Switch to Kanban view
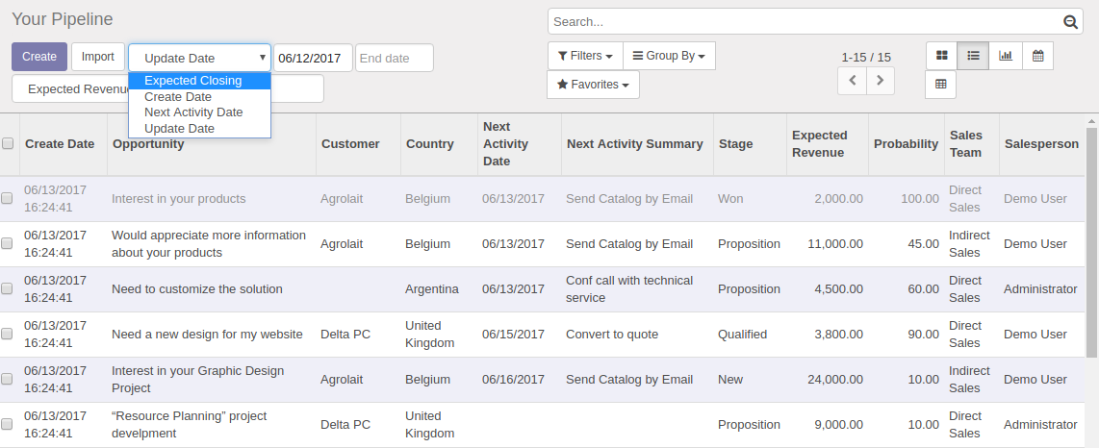The height and width of the screenshot is (448, 1099). click(x=941, y=56)
